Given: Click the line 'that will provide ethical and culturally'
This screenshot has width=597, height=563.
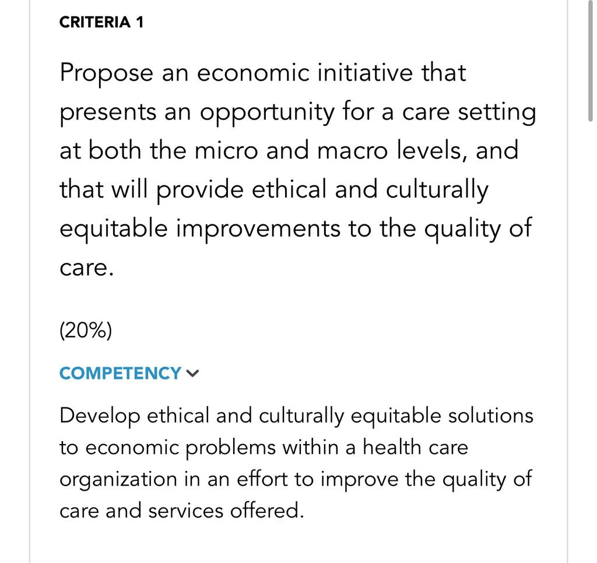Looking at the screenshot, I should pyautogui.click(x=274, y=191).
